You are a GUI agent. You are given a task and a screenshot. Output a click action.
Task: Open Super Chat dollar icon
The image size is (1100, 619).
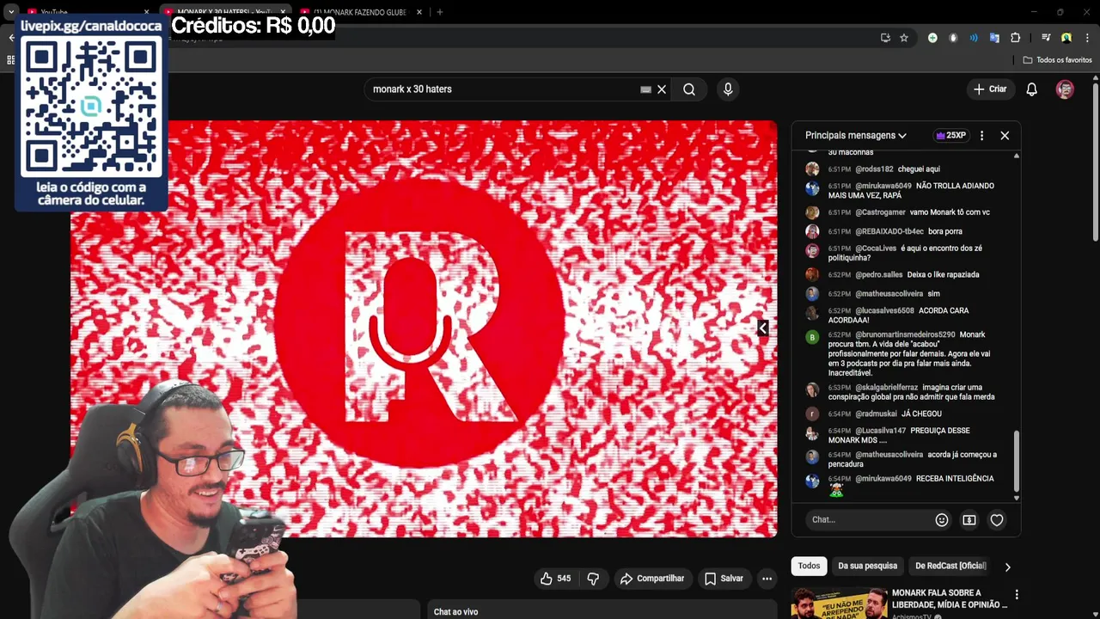(969, 520)
